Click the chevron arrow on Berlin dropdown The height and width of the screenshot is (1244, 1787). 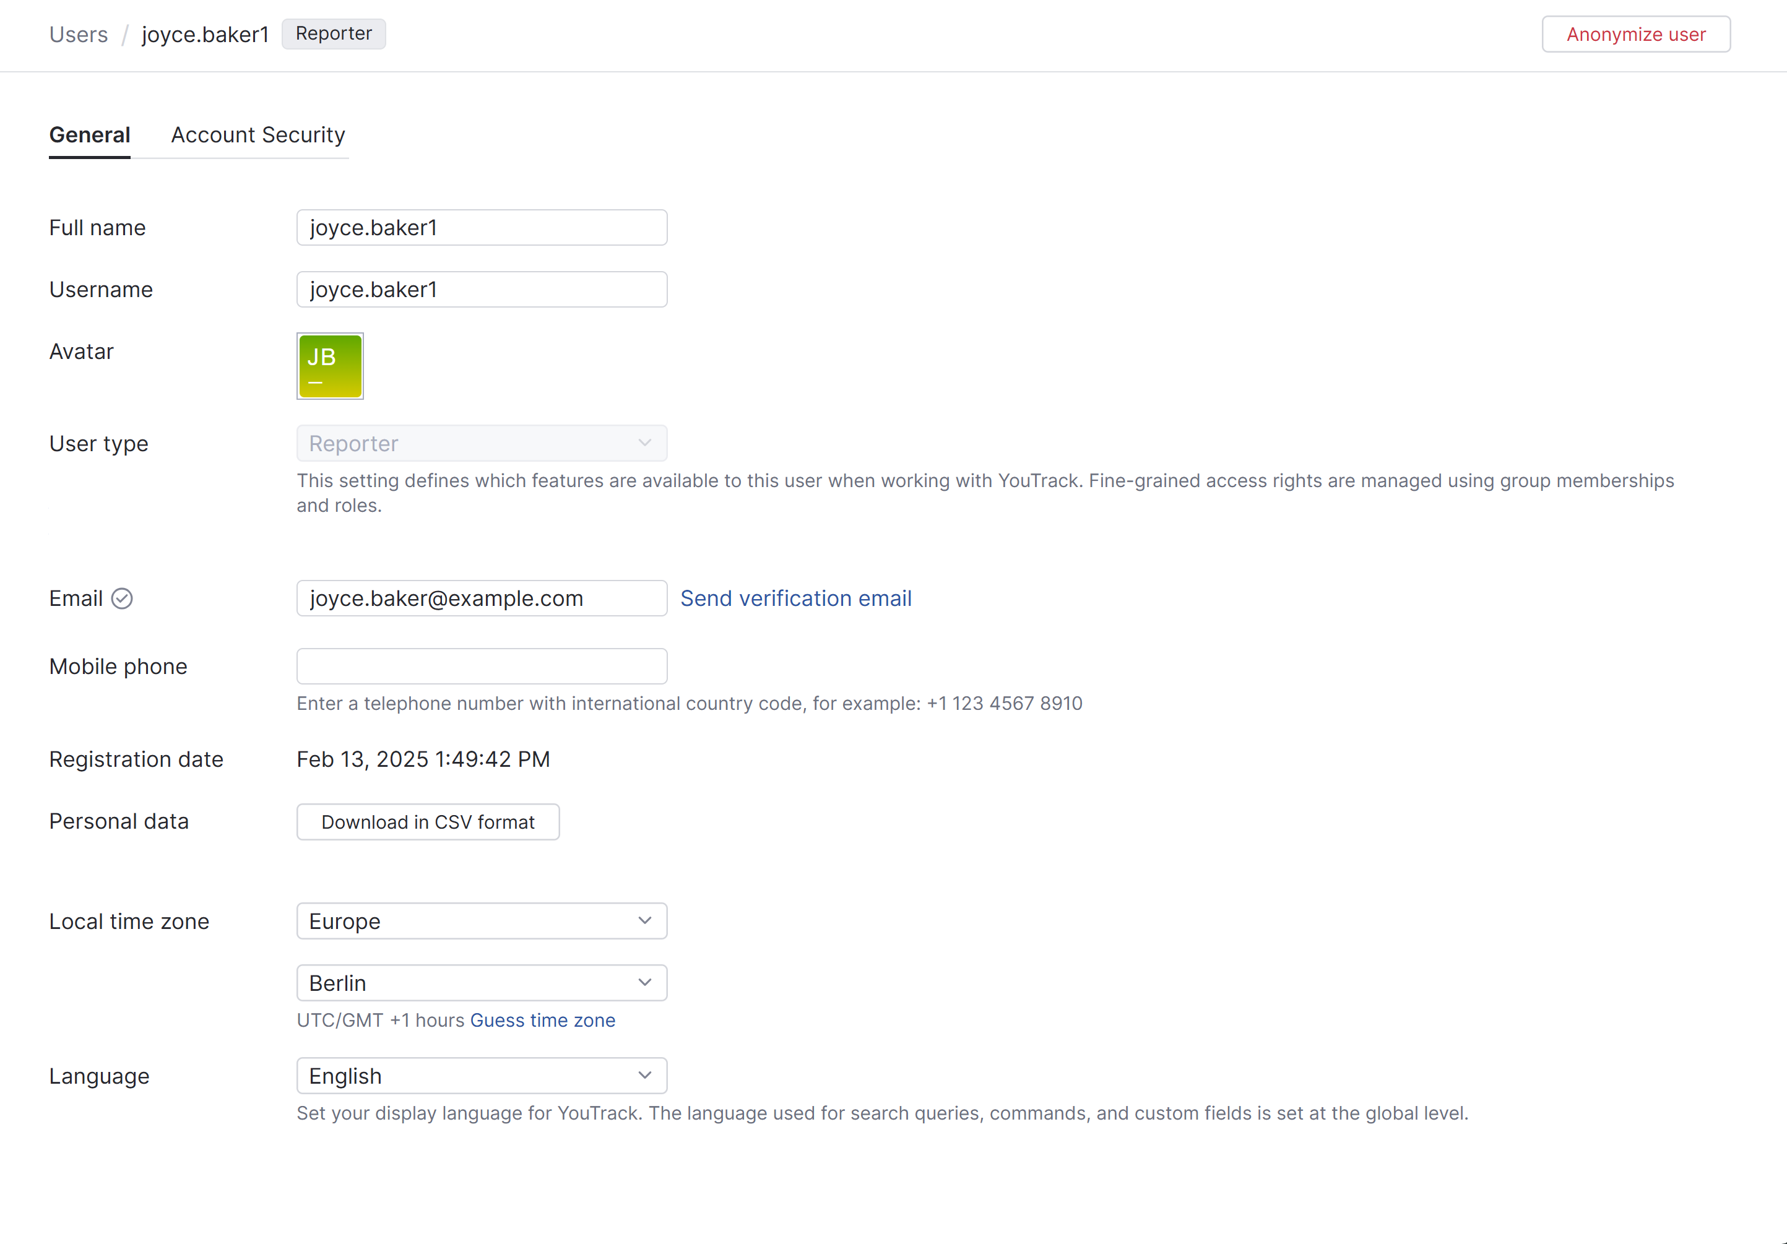644,983
